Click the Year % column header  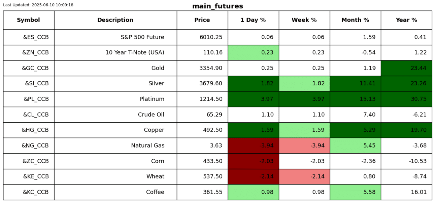click(x=406, y=20)
